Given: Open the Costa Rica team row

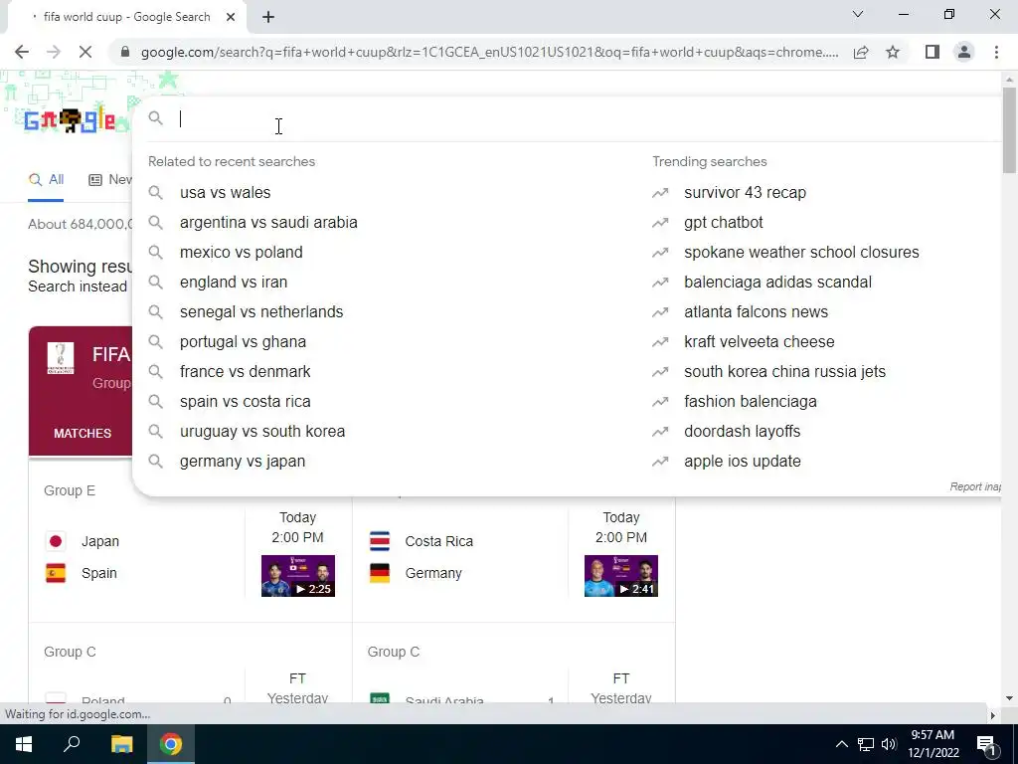Looking at the screenshot, I should pos(422,541).
